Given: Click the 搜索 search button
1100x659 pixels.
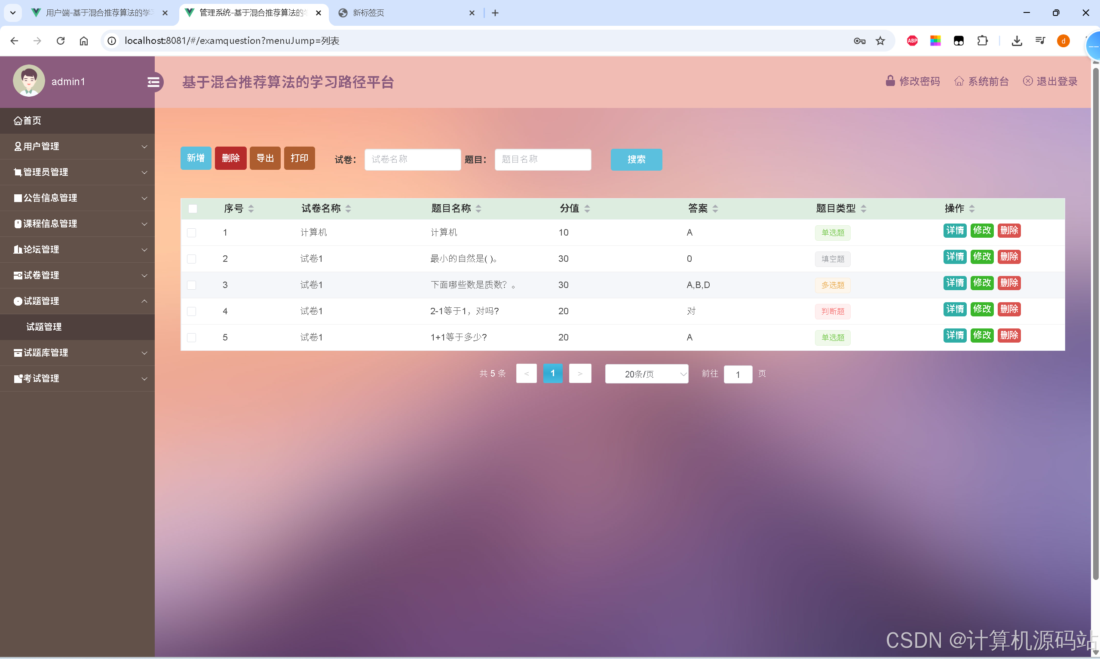Looking at the screenshot, I should point(636,159).
